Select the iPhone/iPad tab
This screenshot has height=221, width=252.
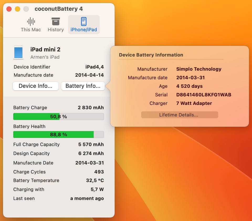(x=84, y=25)
